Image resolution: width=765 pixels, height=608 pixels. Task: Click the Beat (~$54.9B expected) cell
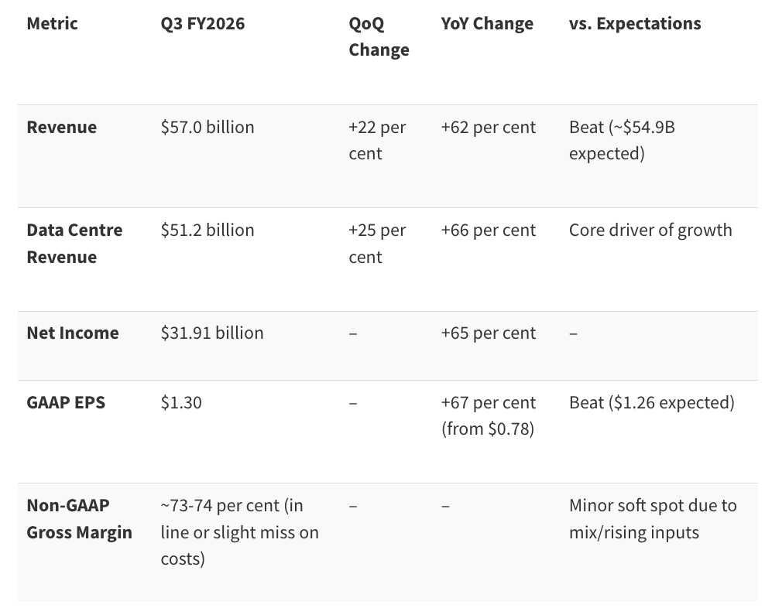tap(622, 140)
